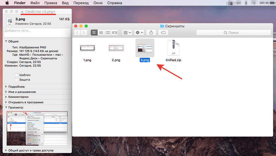Expand the Подробнее section
This screenshot has width=276, height=156.
click(6, 87)
